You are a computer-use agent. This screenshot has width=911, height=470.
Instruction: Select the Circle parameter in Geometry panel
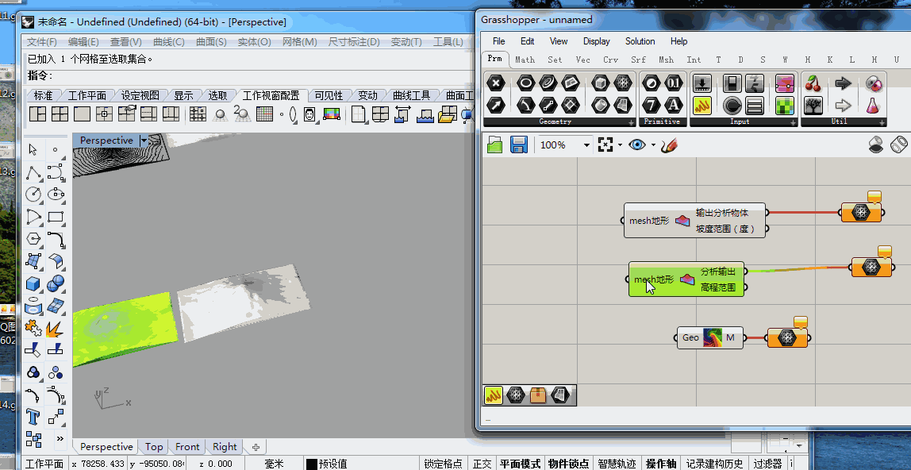click(x=526, y=83)
